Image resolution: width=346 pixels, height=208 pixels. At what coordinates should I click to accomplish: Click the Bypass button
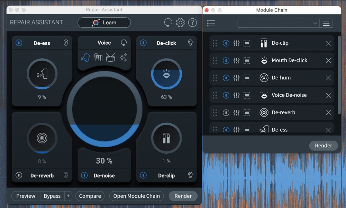pos(52,196)
